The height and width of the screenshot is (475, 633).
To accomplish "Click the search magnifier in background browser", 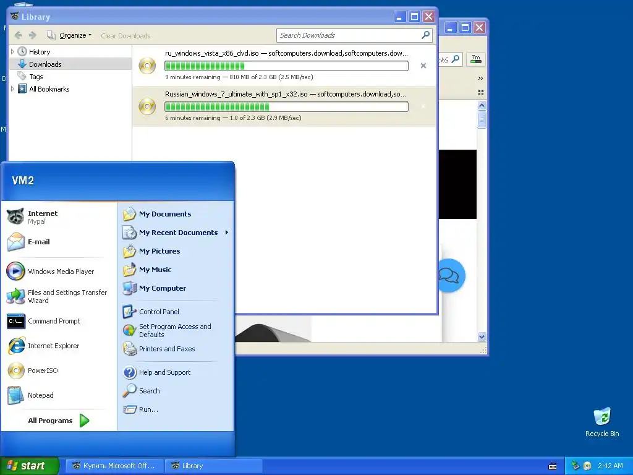I will (x=456, y=59).
